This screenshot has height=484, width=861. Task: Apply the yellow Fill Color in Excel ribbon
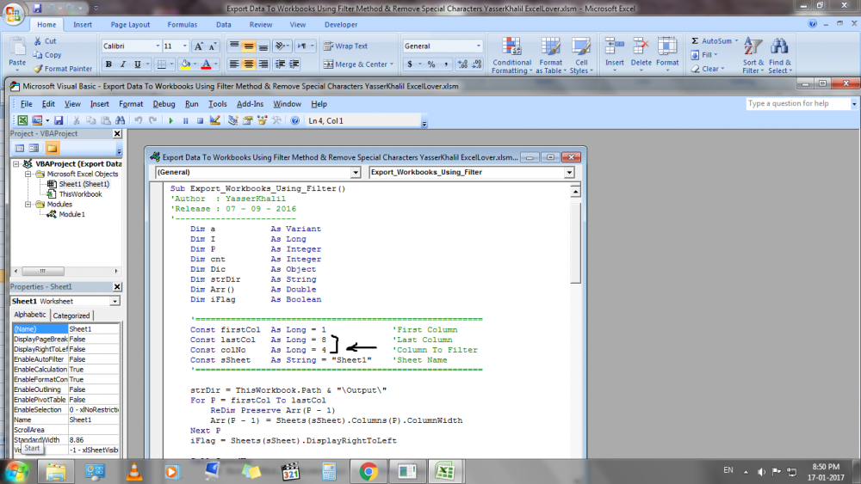185,64
